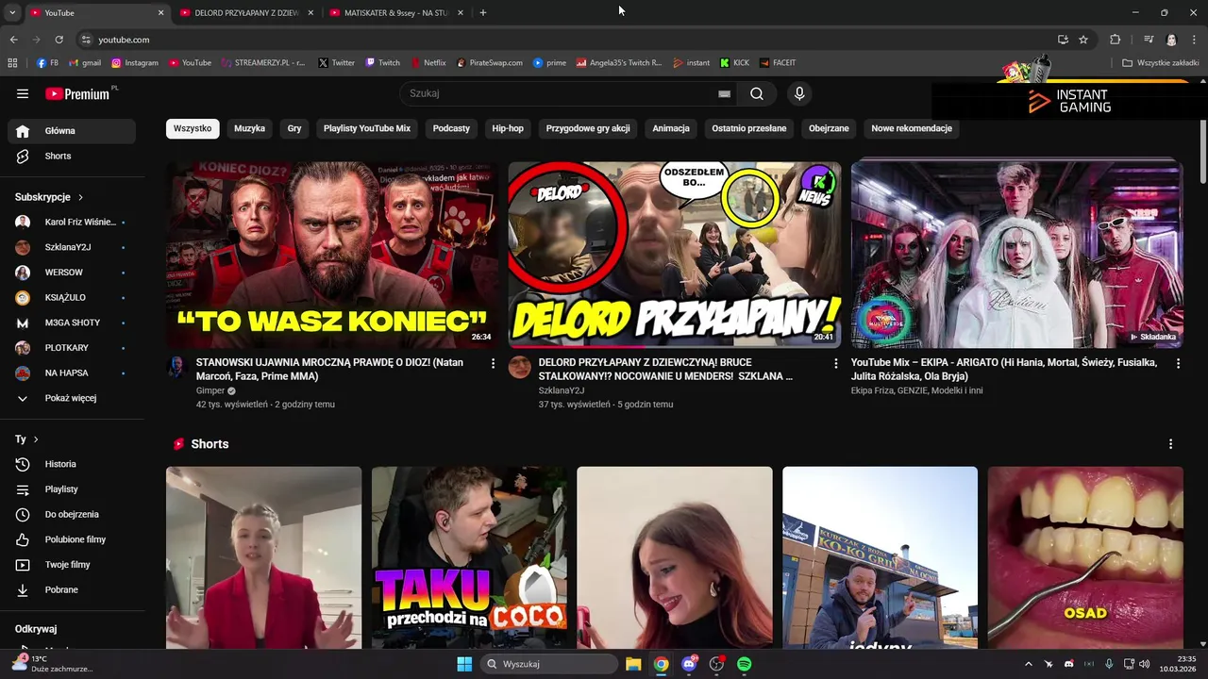Select Nowe rekomendacje chip
Image resolution: width=1208 pixels, height=679 pixels.
(912, 128)
